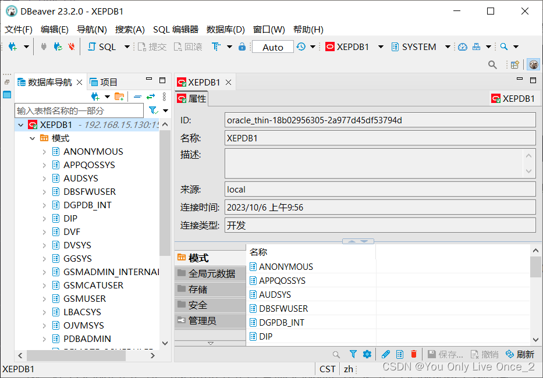543x378 pixels.
Task: Click the 保存 save button
Action: coord(445,354)
